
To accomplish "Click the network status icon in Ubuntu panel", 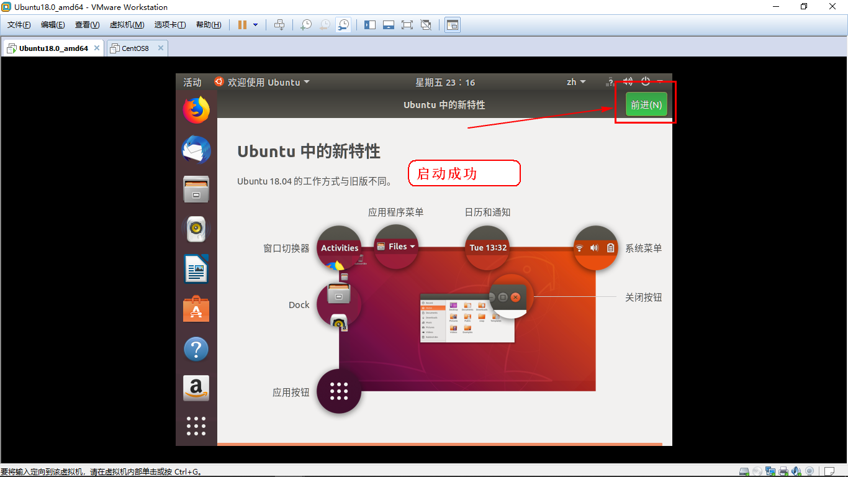I will (610, 81).
